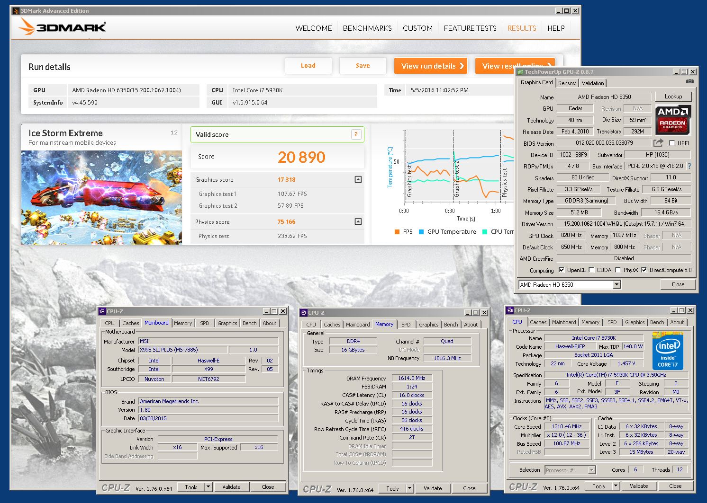Click the teal CPU Temperature legend swatch
Screen dimensions: 707x503
485,232
